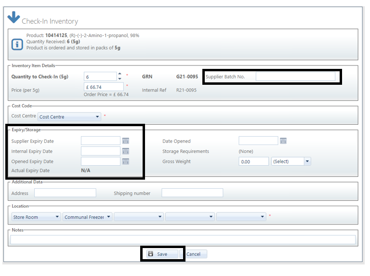Open the Store Room location dropdown
This screenshot has height=276, width=370.
pyautogui.click(x=36, y=217)
